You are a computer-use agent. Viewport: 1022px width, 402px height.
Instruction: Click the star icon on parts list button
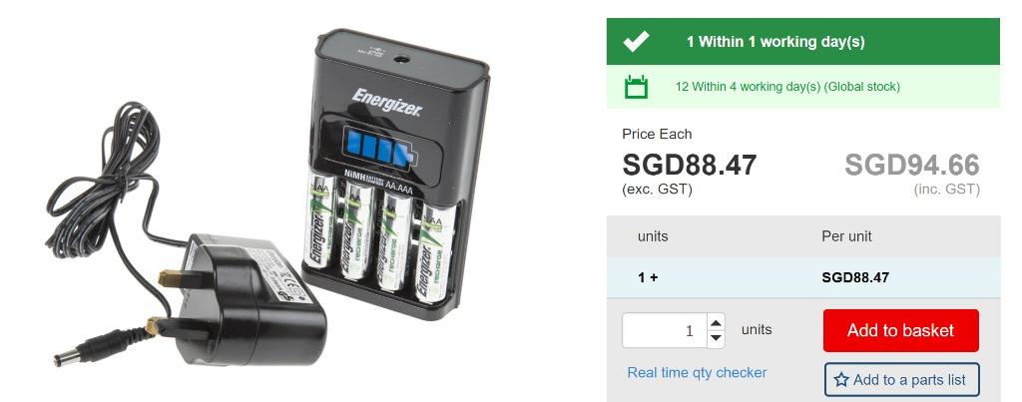(841, 379)
